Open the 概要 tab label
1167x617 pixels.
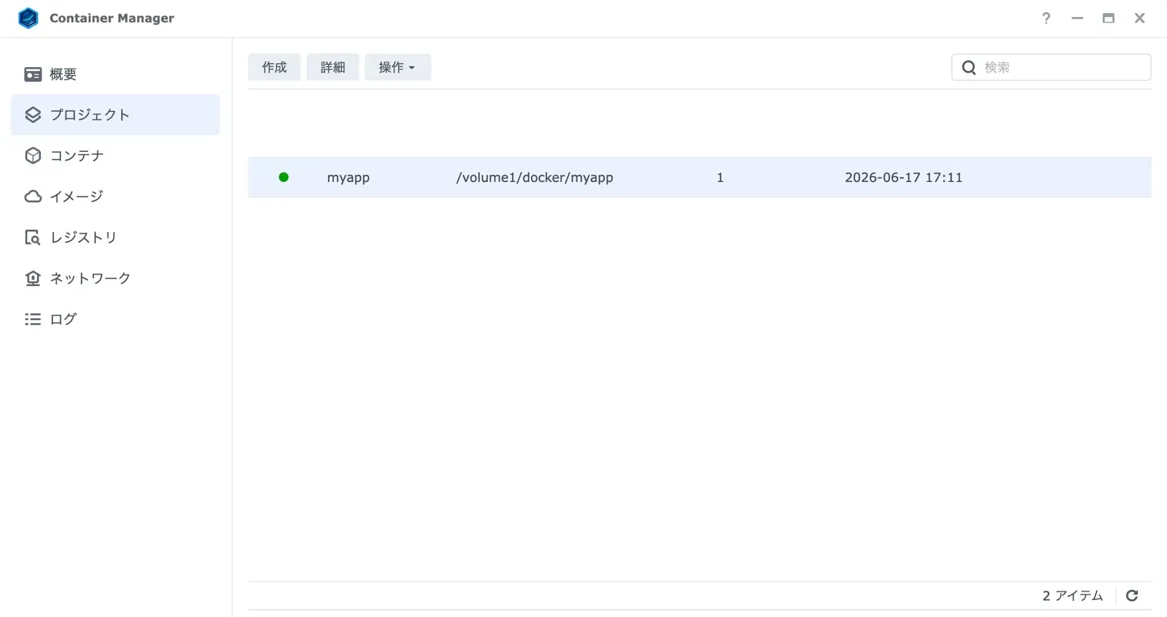(x=63, y=75)
